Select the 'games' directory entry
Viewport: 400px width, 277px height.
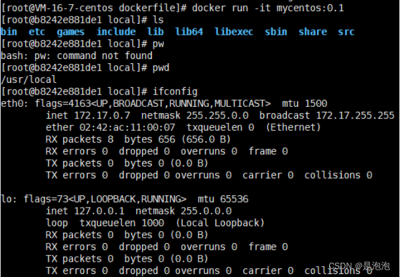(71, 32)
